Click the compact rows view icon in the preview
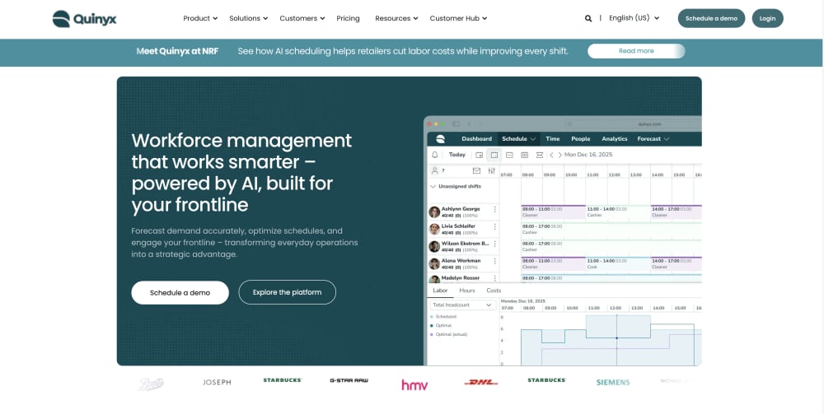This screenshot has height=414, width=824. pos(539,155)
